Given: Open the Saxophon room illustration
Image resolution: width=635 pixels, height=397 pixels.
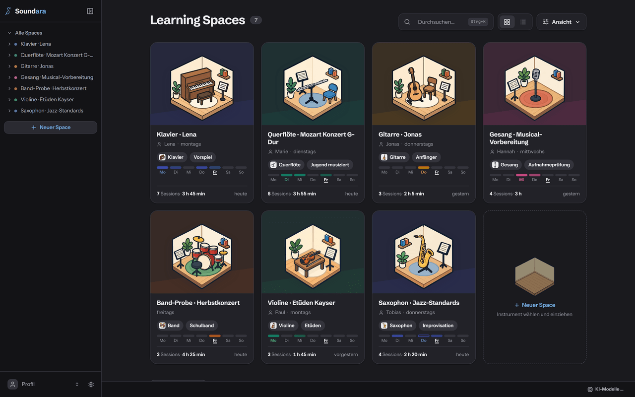Looking at the screenshot, I should (x=424, y=252).
